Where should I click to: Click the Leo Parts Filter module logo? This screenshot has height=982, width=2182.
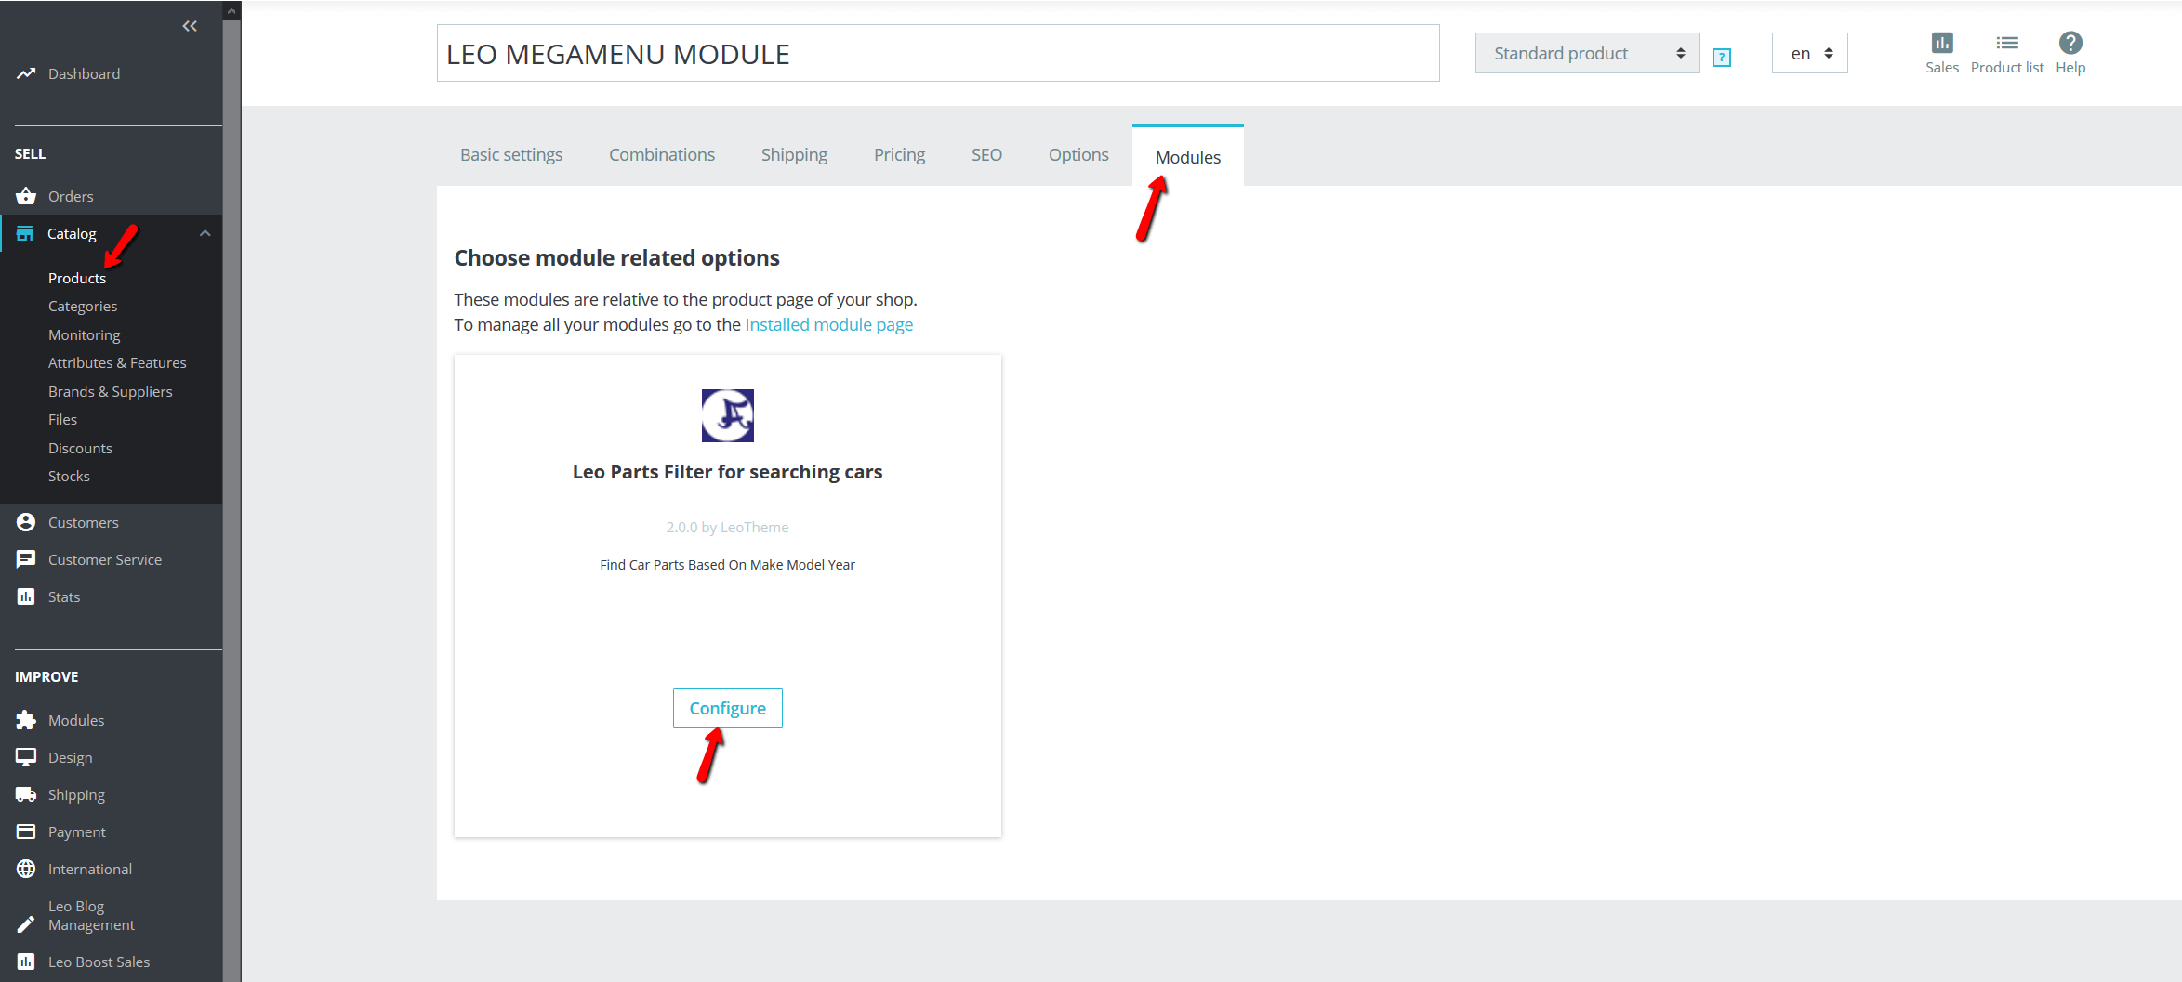(727, 415)
